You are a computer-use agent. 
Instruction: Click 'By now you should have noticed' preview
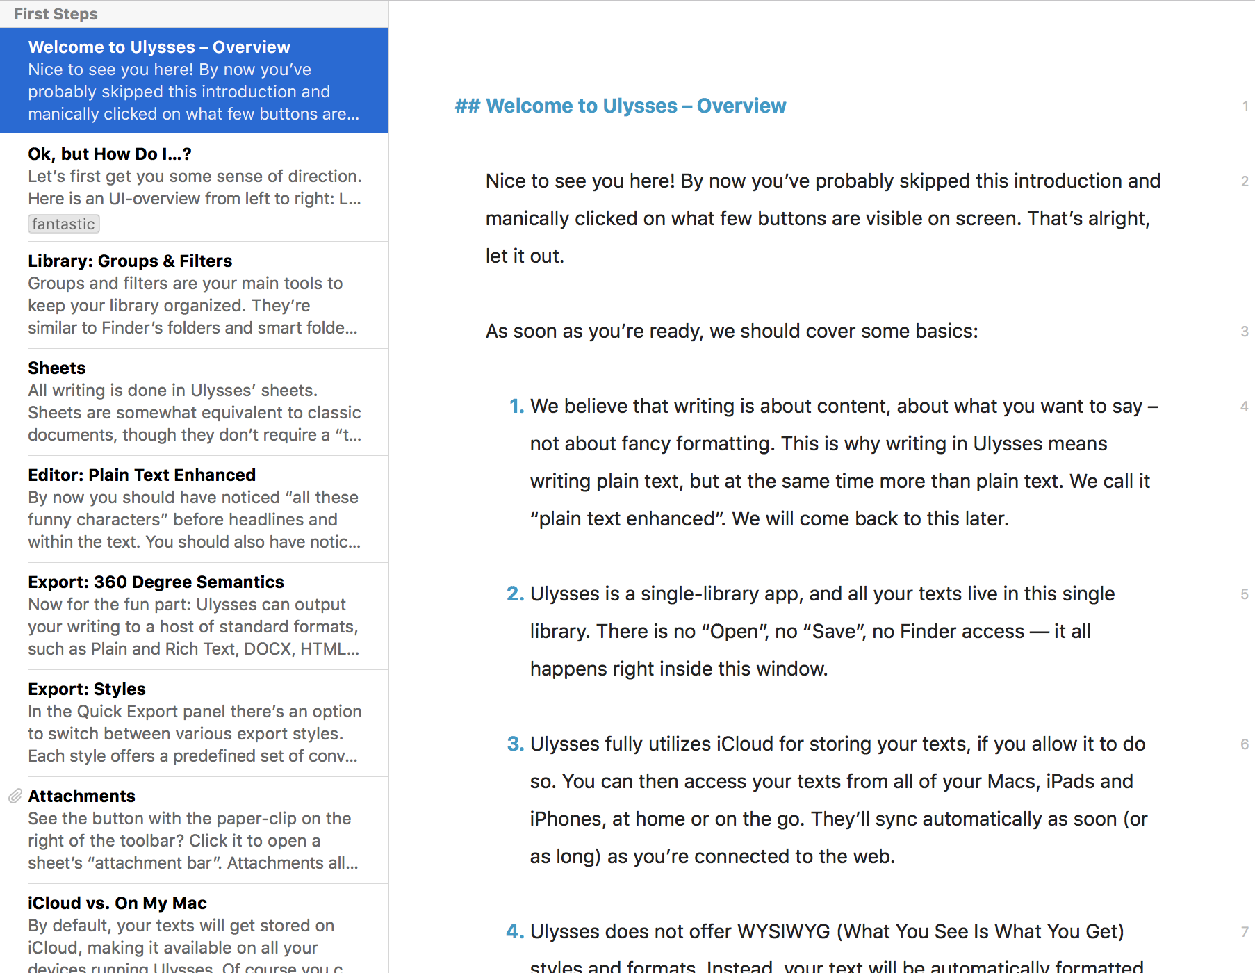tap(194, 520)
